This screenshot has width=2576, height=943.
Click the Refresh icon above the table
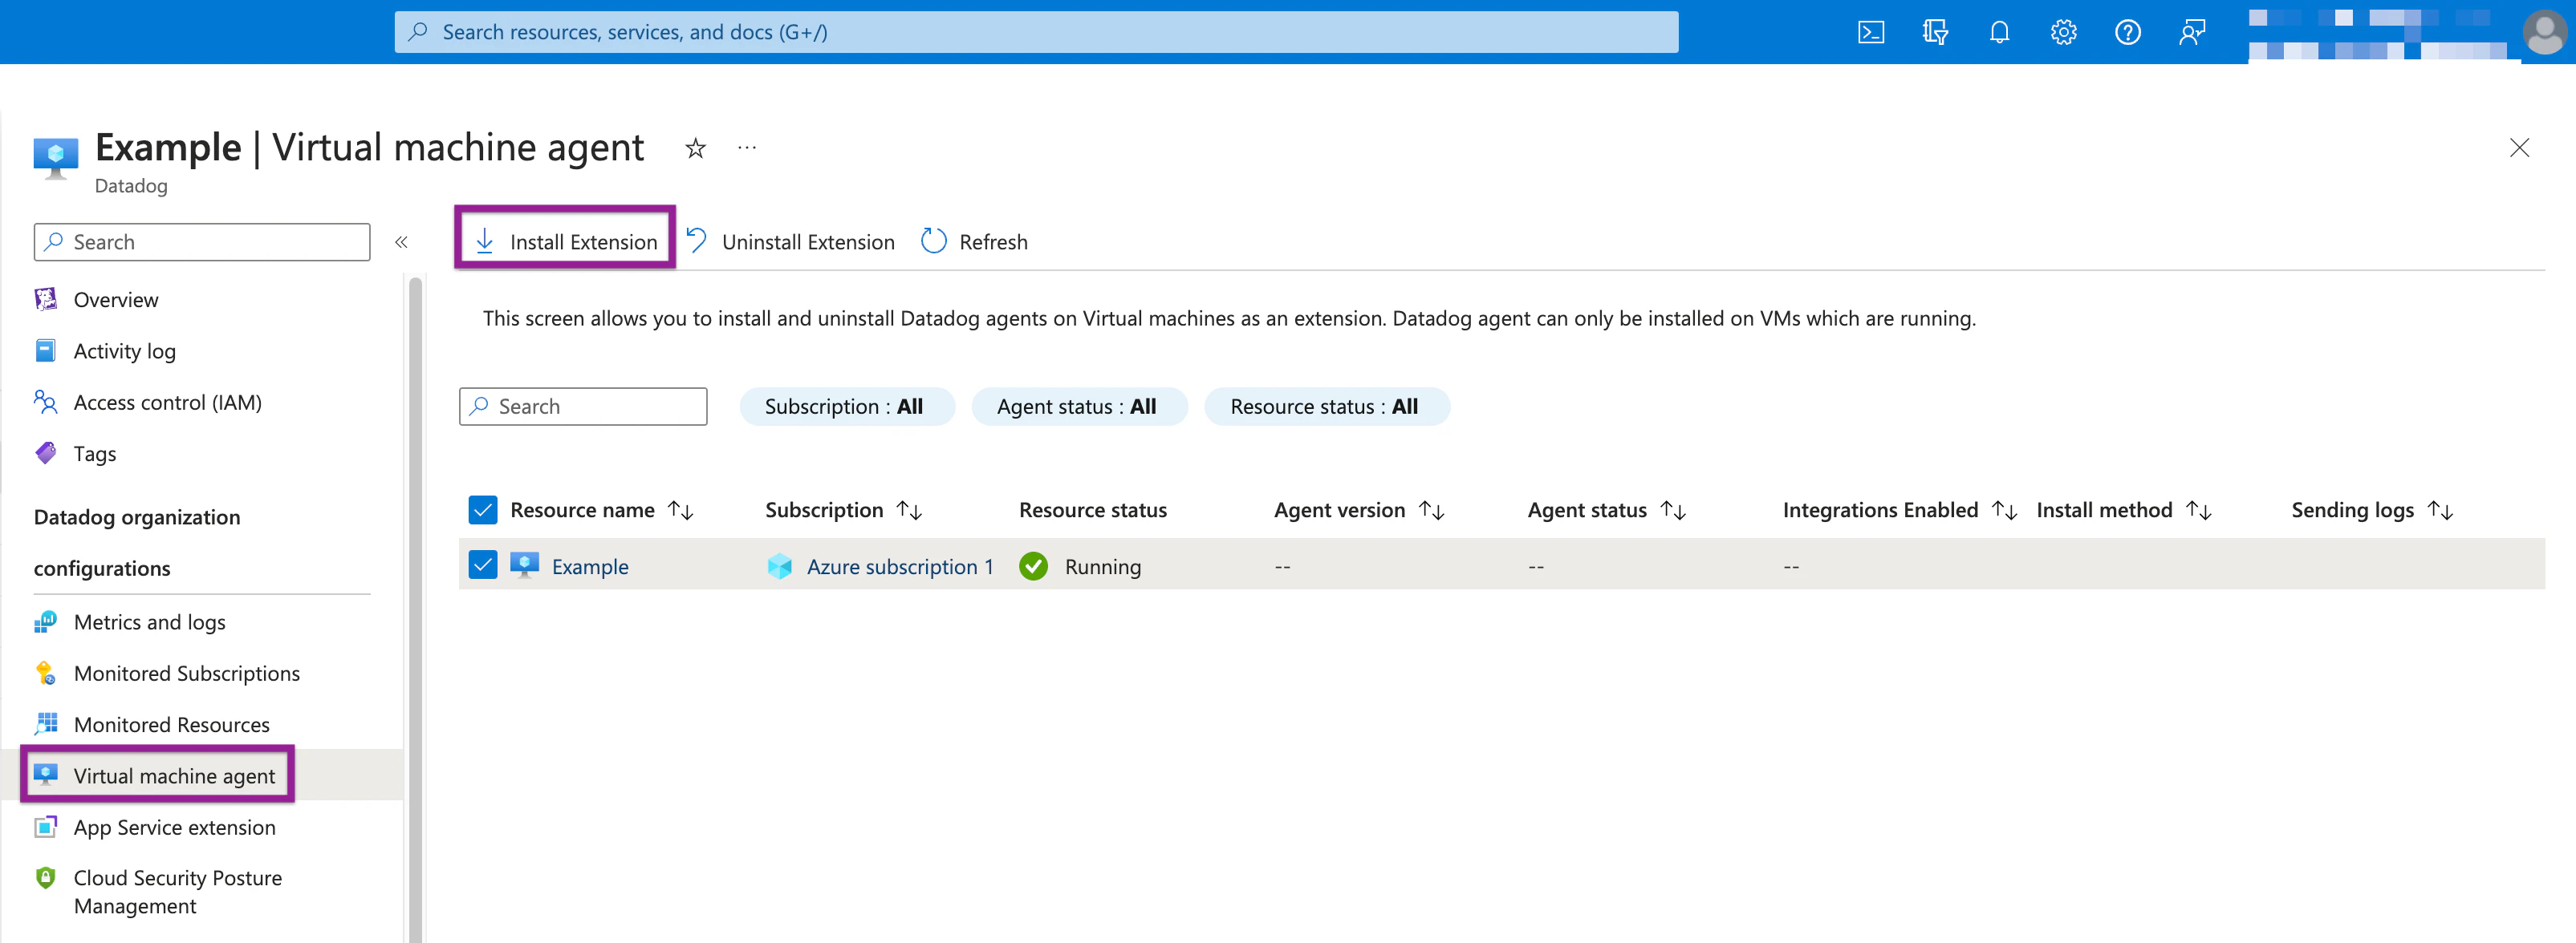(932, 241)
